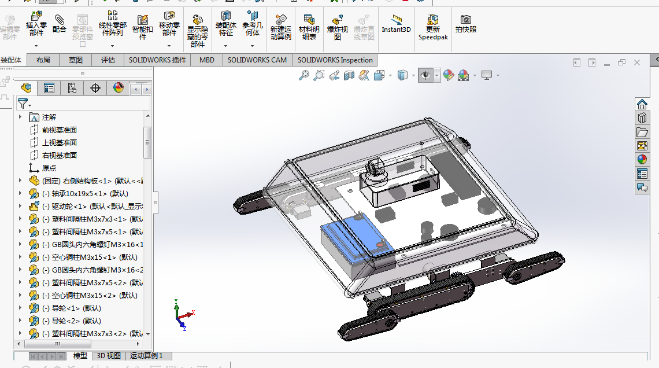Open the DisplayManager color sphere tab
This screenshot has height=368, width=659.
click(x=119, y=88)
